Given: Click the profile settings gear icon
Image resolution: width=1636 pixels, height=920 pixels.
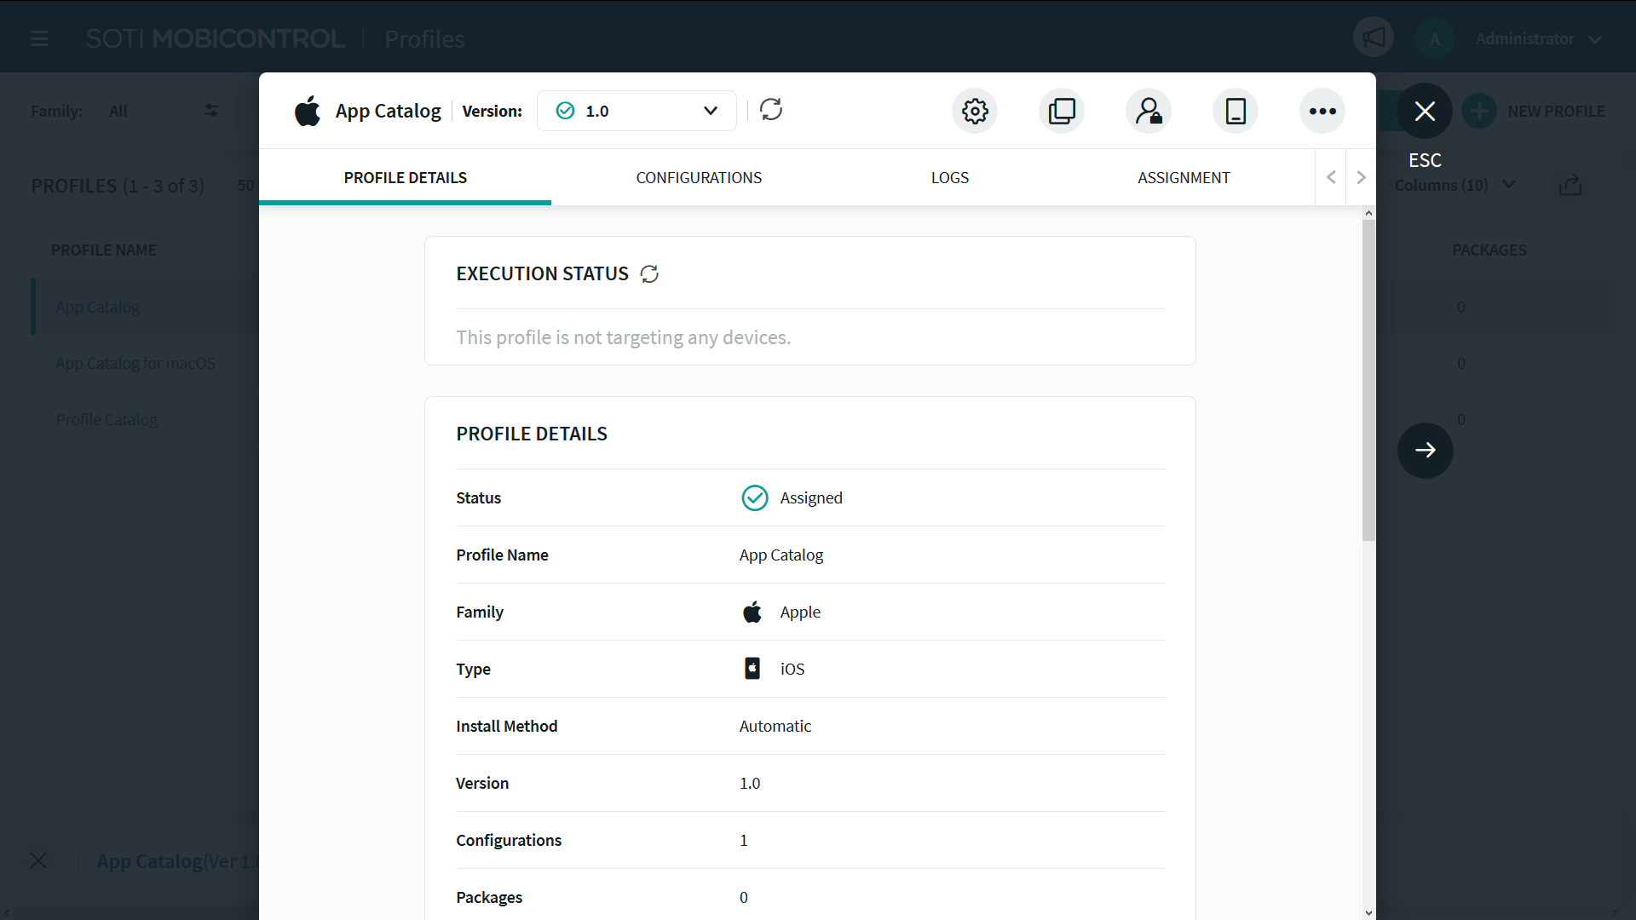Looking at the screenshot, I should pyautogui.click(x=974, y=110).
